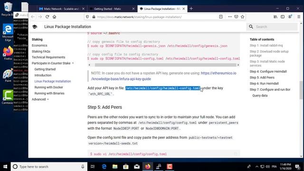This screenshot has height=171, width=304.
Task: Click the address bar URL
Action: [139, 17]
